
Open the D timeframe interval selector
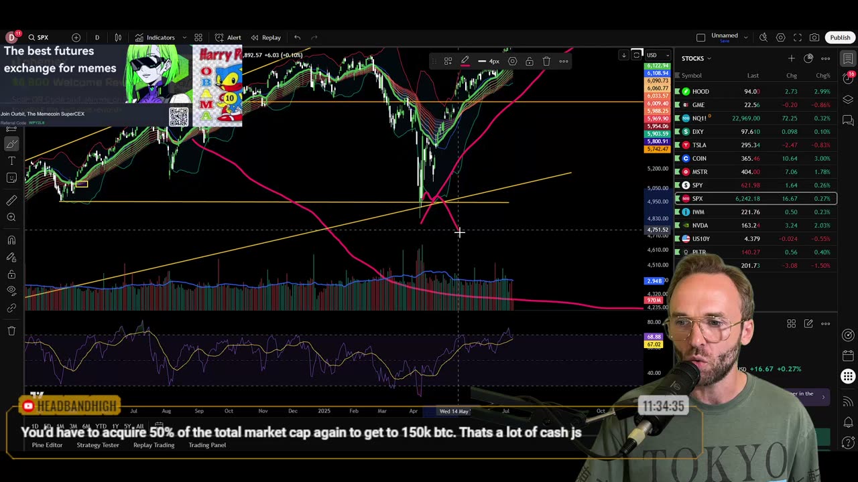[97, 37]
